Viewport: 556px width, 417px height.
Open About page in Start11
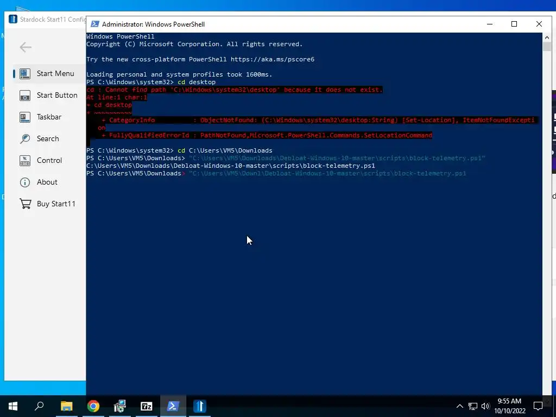point(49,182)
